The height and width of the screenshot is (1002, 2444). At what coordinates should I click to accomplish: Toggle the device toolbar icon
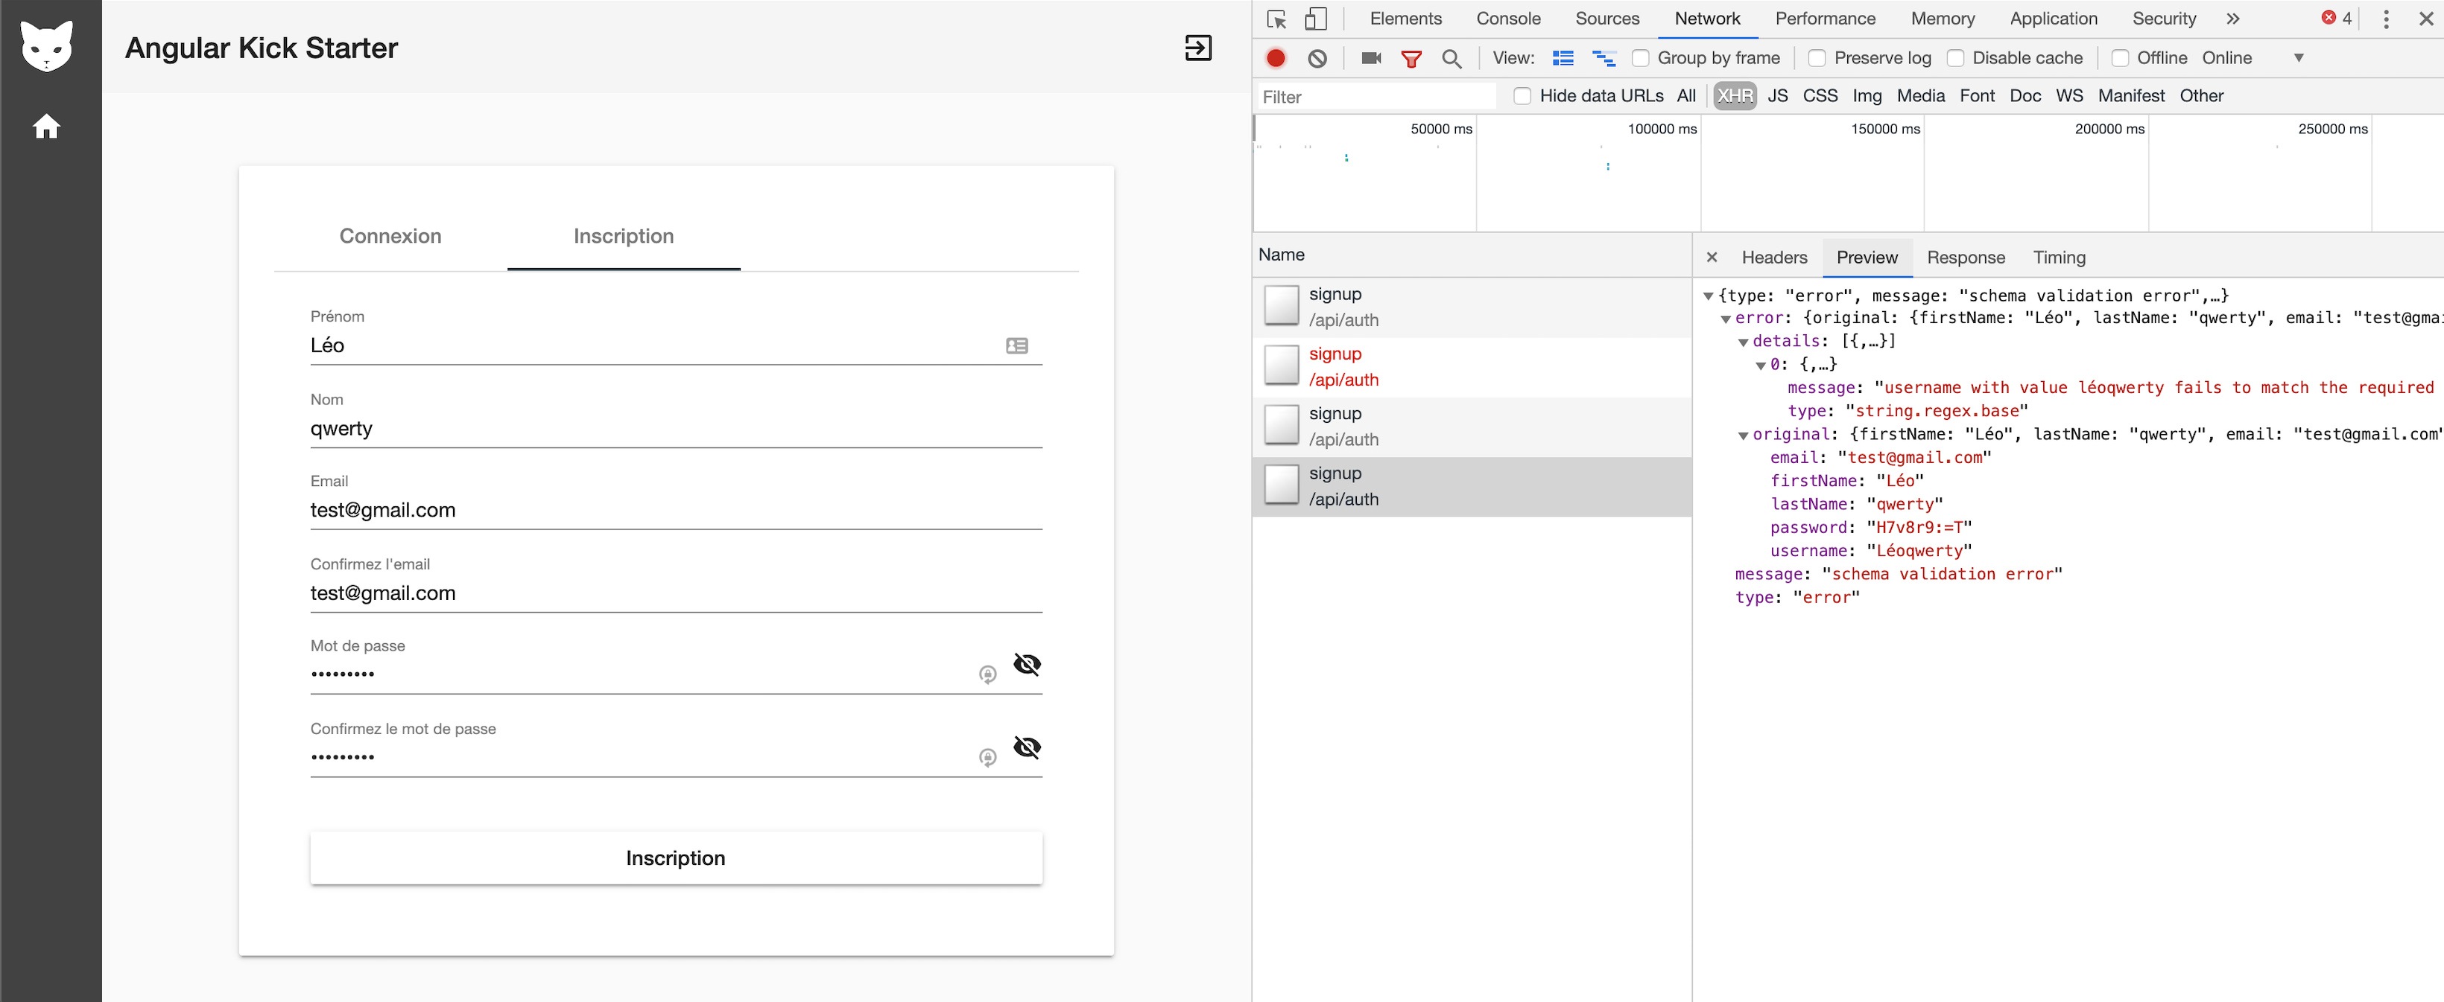coord(1315,19)
